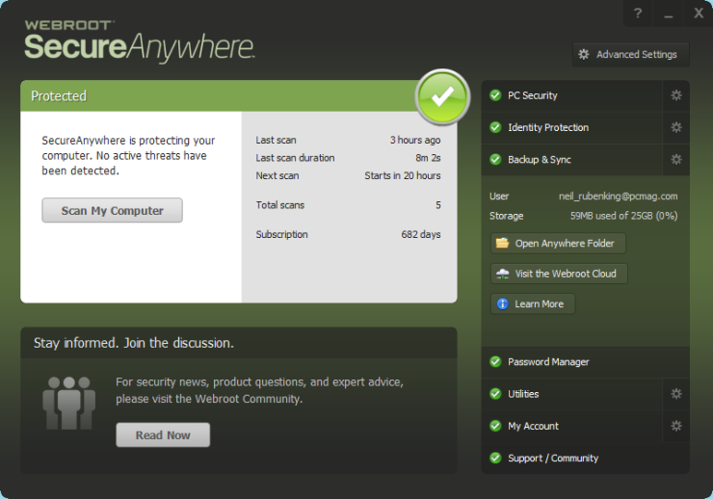Open the Utilities settings gear

point(675,394)
